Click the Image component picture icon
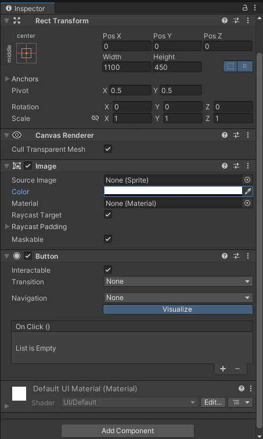Image resolution: width=263 pixels, height=439 pixels. tap(17, 166)
